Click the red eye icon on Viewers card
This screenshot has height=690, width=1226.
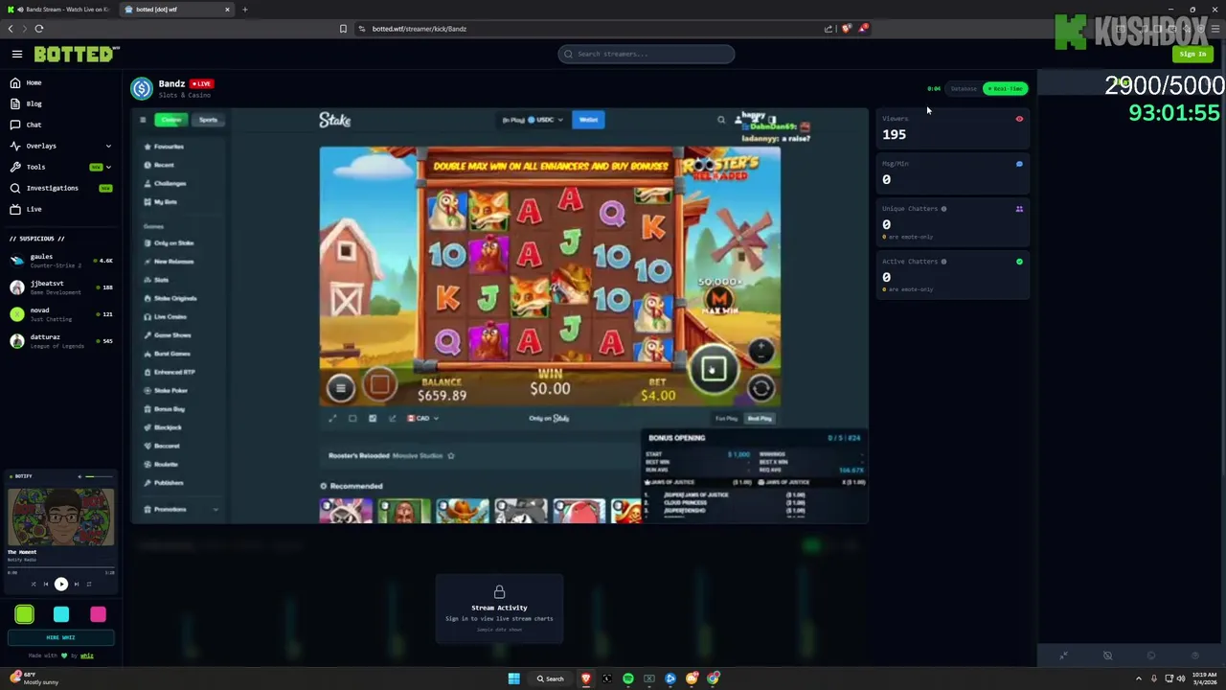(1019, 119)
